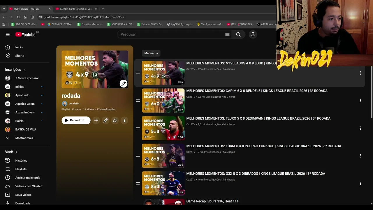Open the NYVELADOS 4x9 video thumbnail
Image resolution: width=373 pixels, height=210 pixels.
[163, 73]
